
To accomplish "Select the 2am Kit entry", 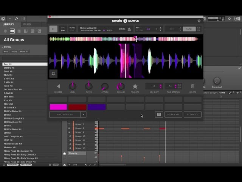I will (x=25, y=64).
